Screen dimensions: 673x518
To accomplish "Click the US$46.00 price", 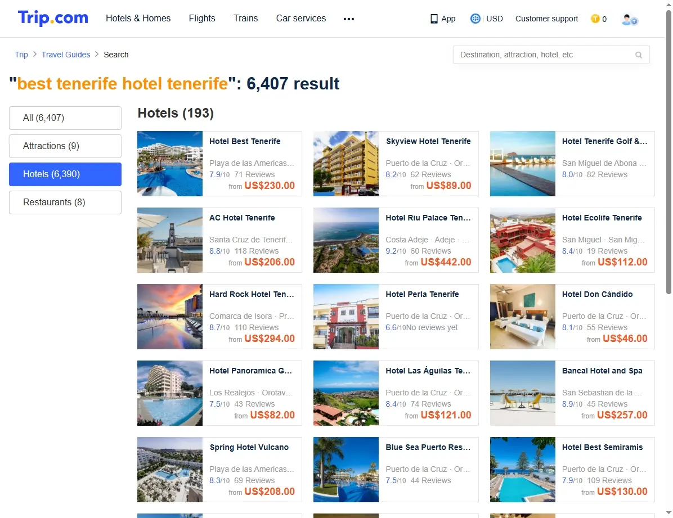I will 625,338.
